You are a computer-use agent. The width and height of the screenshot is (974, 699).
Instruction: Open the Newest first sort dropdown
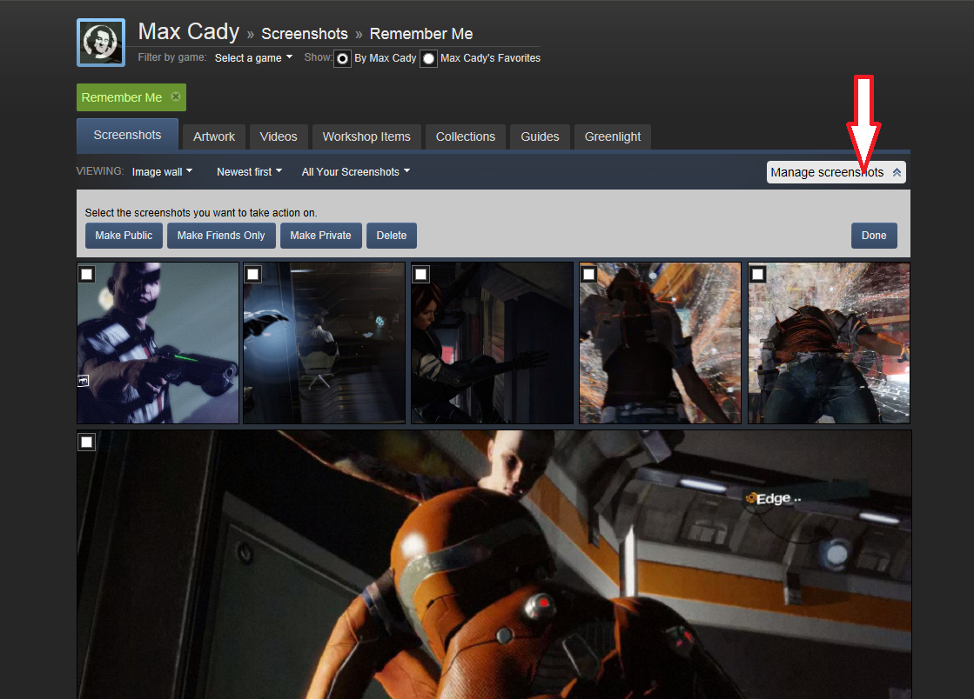pos(249,172)
